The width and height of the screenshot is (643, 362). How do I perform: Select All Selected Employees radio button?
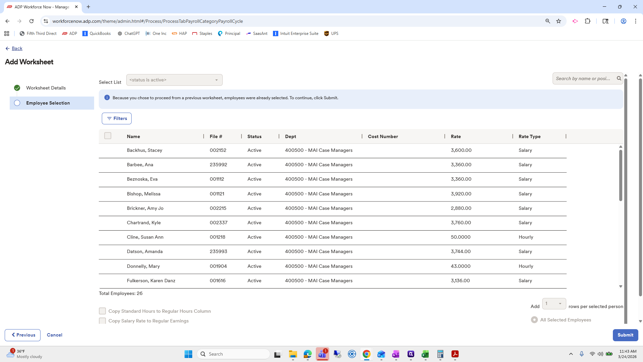tap(534, 320)
